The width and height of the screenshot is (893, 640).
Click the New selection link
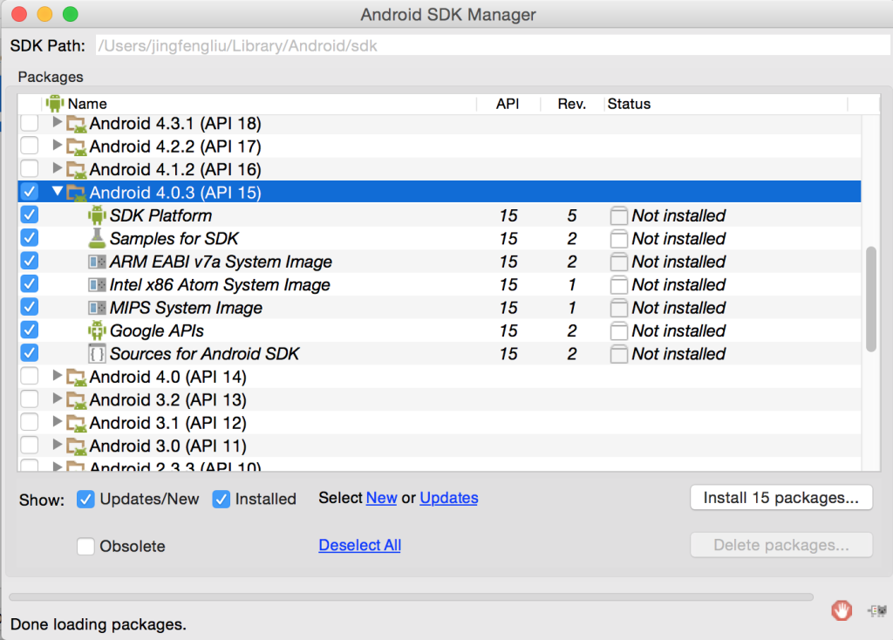(381, 498)
